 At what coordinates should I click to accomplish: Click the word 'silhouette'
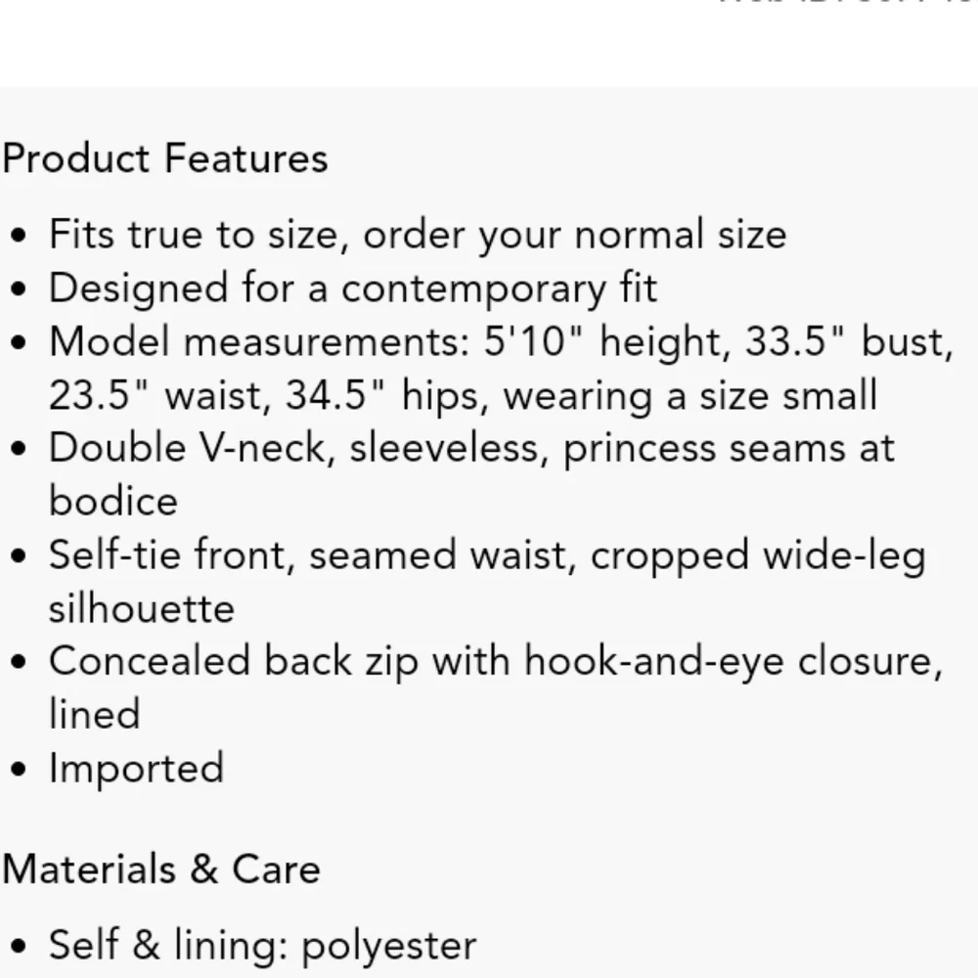142,608
